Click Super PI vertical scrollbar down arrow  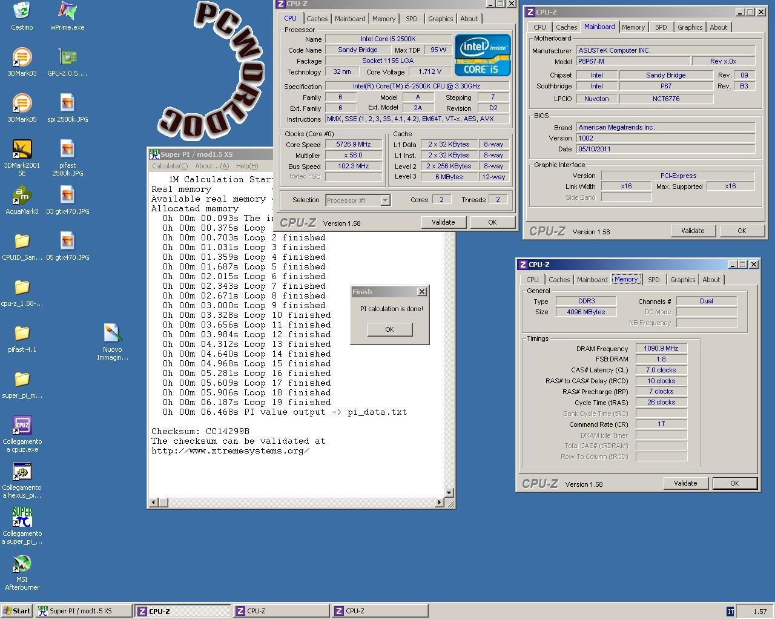point(449,493)
